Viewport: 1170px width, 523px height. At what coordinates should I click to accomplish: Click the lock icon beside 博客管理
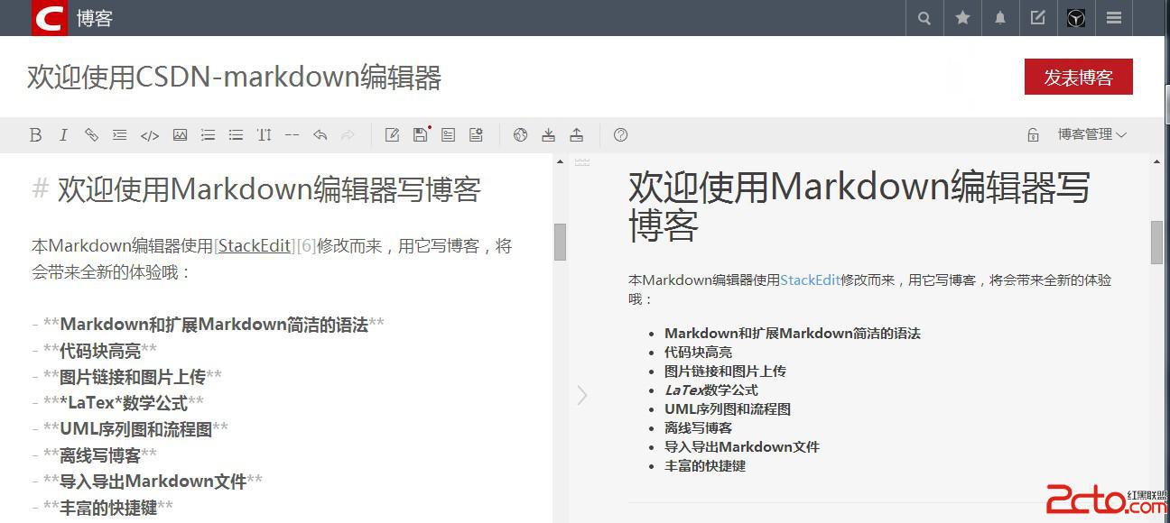(1033, 135)
